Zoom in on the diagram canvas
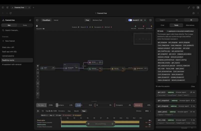The image size is (201, 131). tap(38, 66)
